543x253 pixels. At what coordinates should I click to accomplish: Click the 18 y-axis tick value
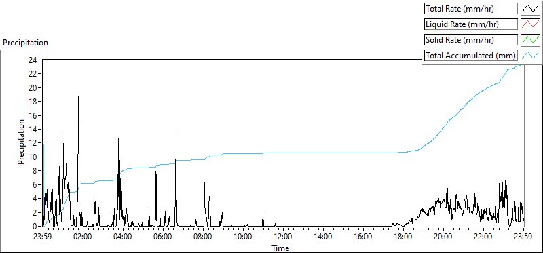(x=33, y=102)
